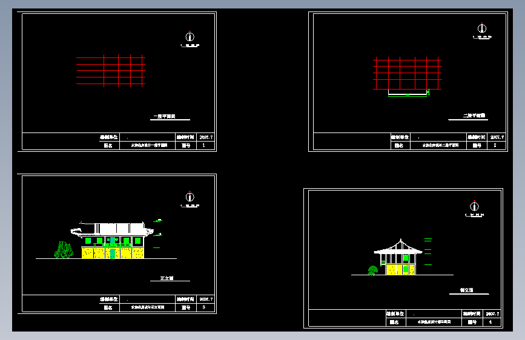
Task: Click the 编制单位 label on sheet 2
Action: (400, 137)
